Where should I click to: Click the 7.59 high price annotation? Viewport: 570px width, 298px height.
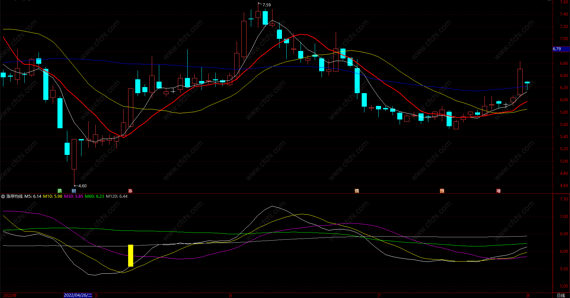click(266, 5)
